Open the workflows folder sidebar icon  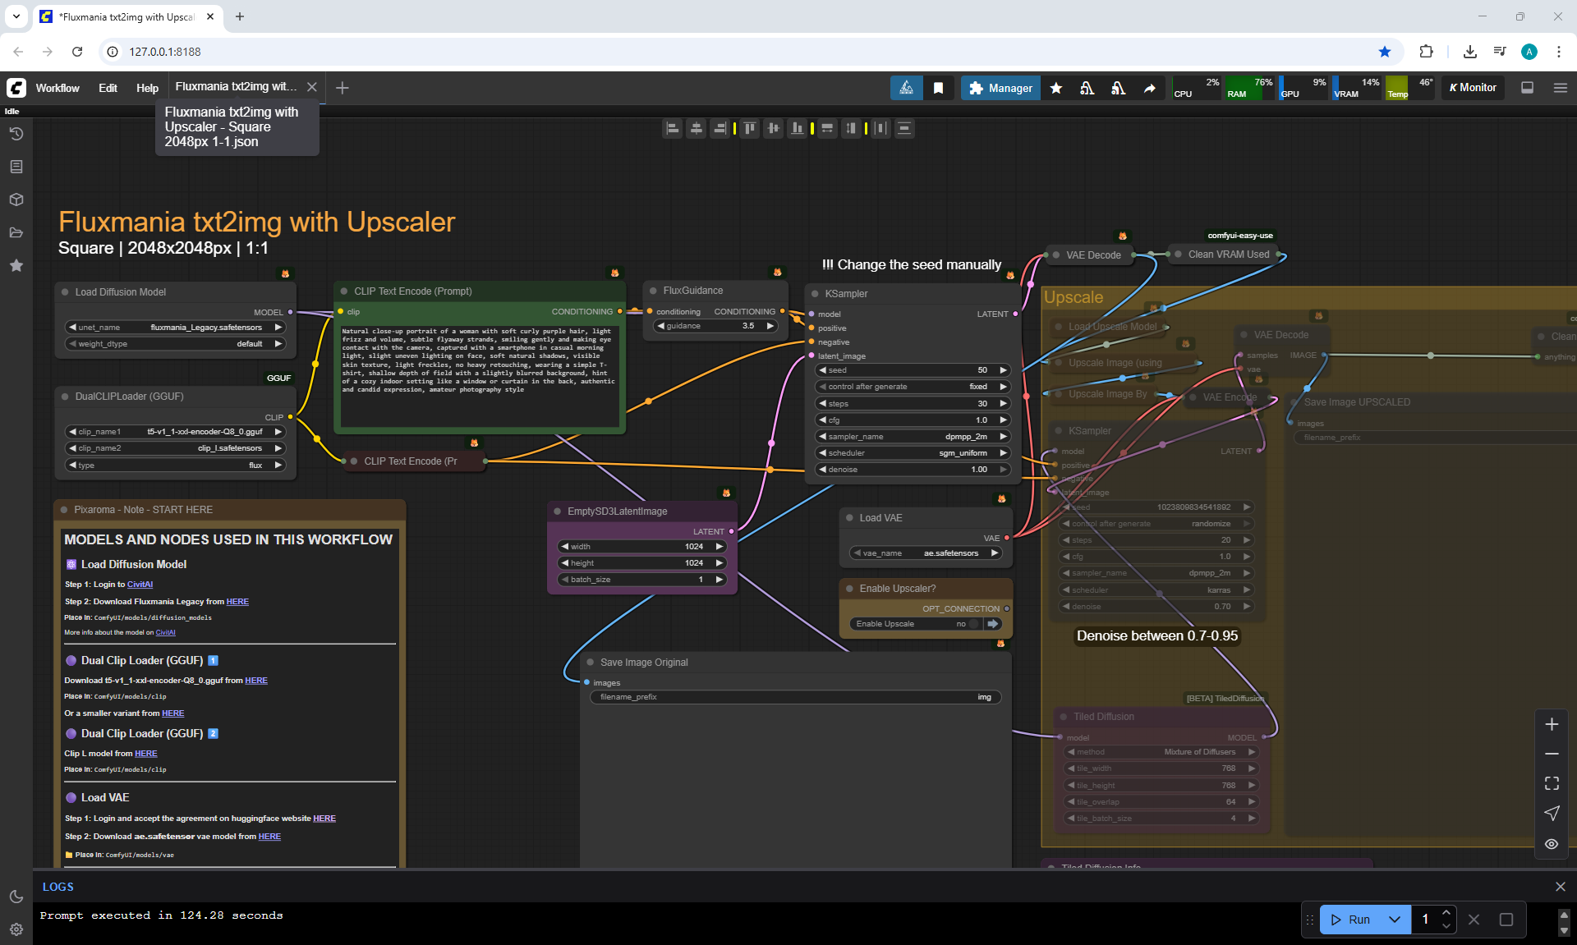point(16,232)
